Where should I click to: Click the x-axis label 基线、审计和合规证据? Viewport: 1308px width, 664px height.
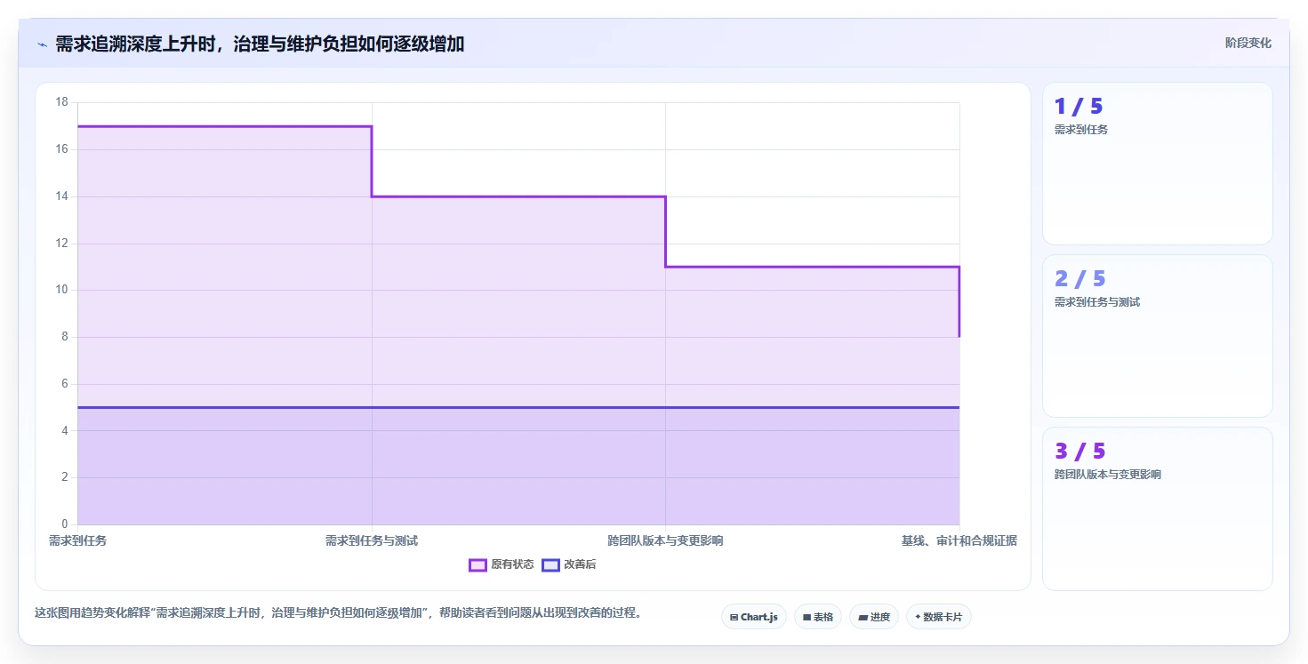point(959,540)
